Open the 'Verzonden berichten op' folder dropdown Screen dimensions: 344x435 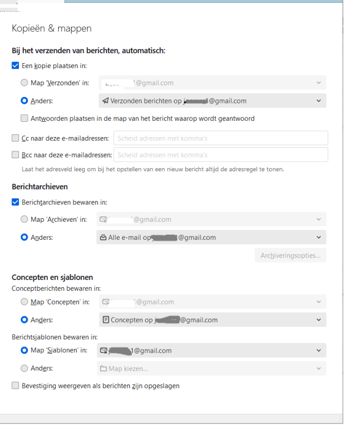212,101
